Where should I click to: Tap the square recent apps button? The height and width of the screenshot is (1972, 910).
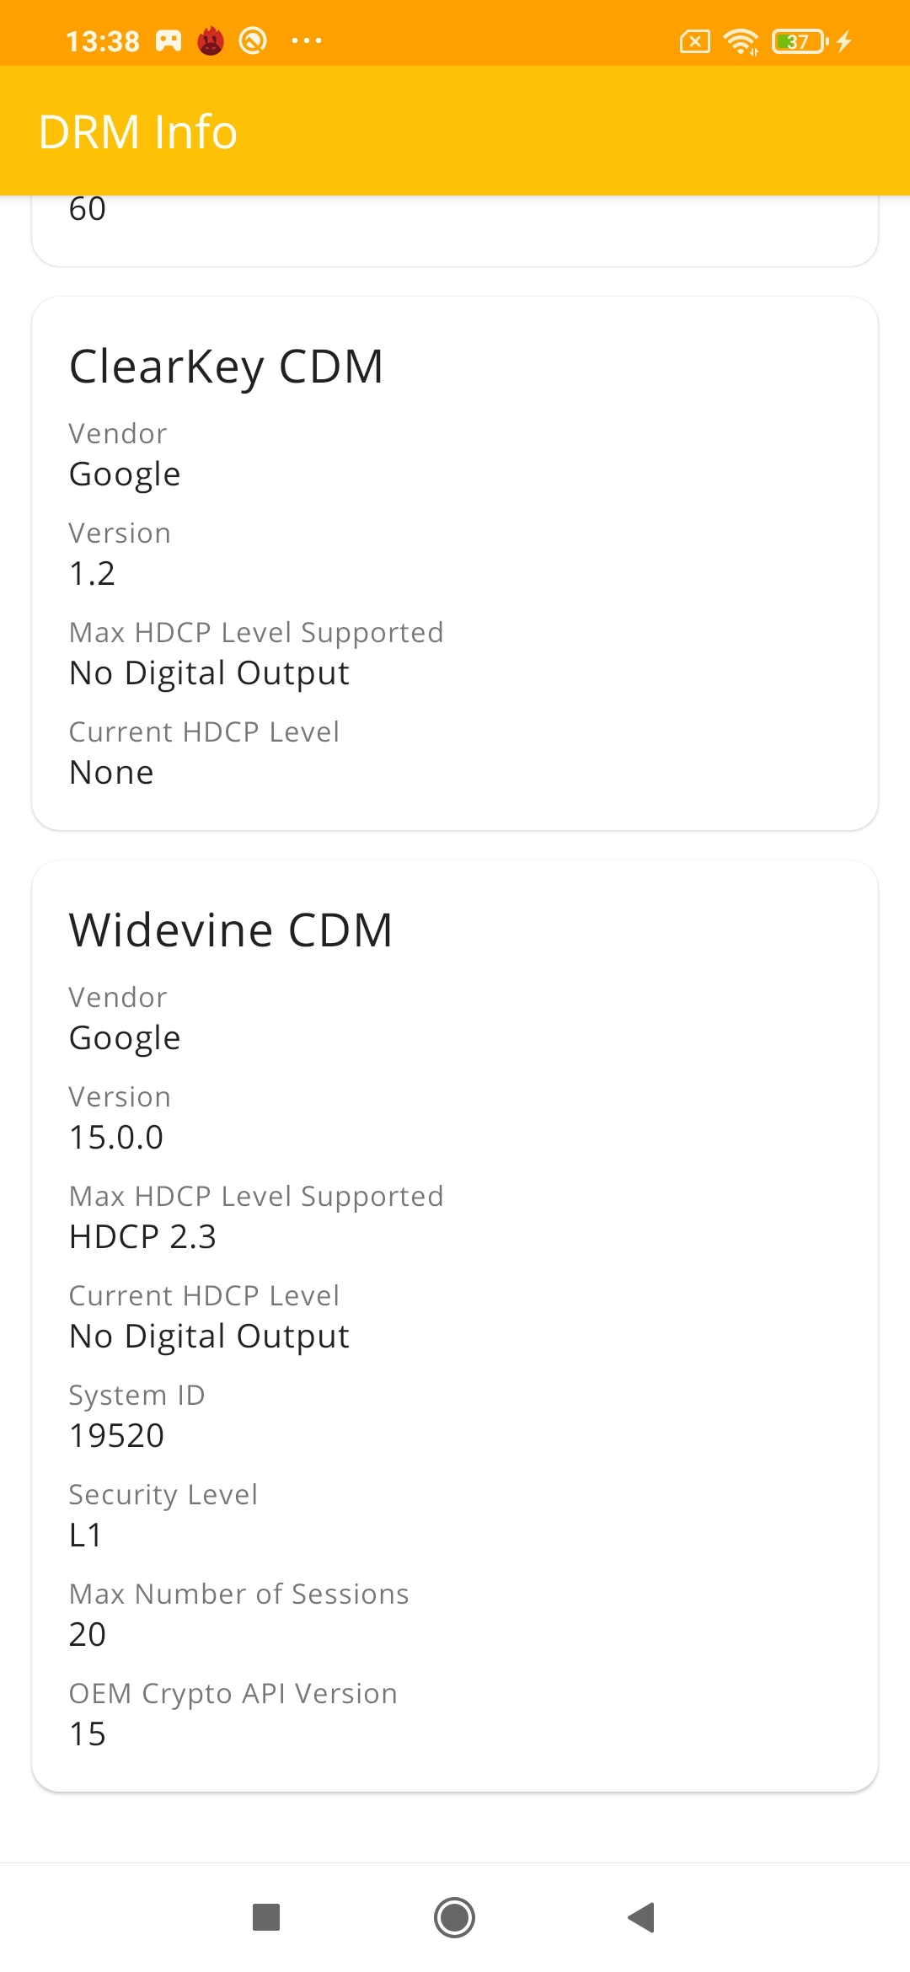click(266, 1917)
